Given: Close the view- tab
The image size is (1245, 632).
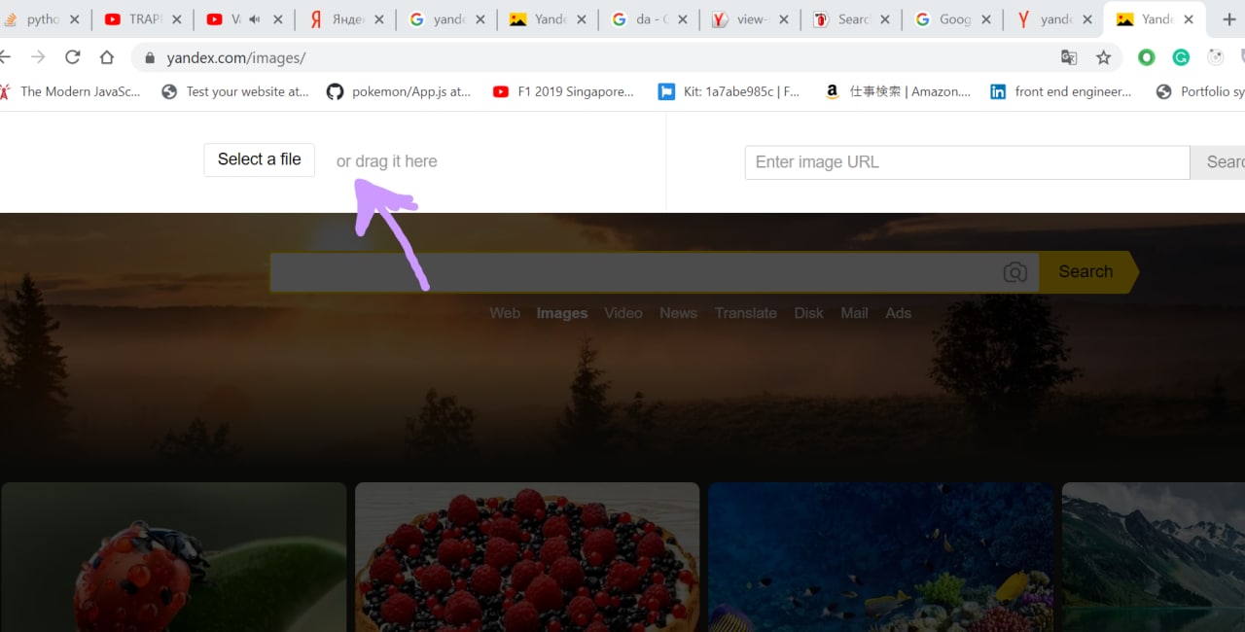Looking at the screenshot, I should pyautogui.click(x=783, y=19).
